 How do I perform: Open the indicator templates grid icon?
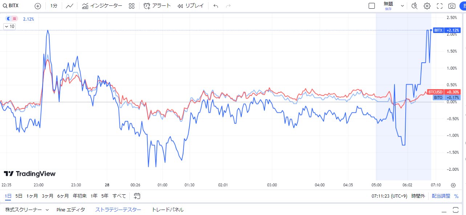tap(131, 6)
